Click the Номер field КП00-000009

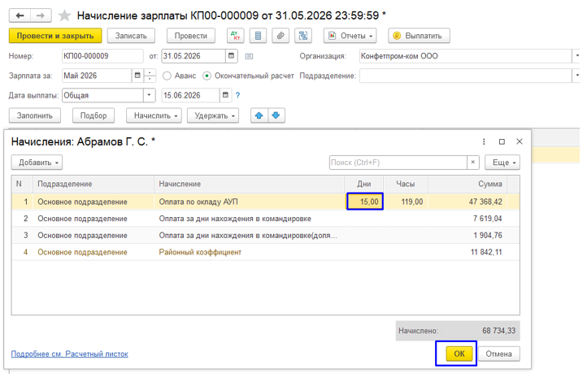pyautogui.click(x=102, y=56)
